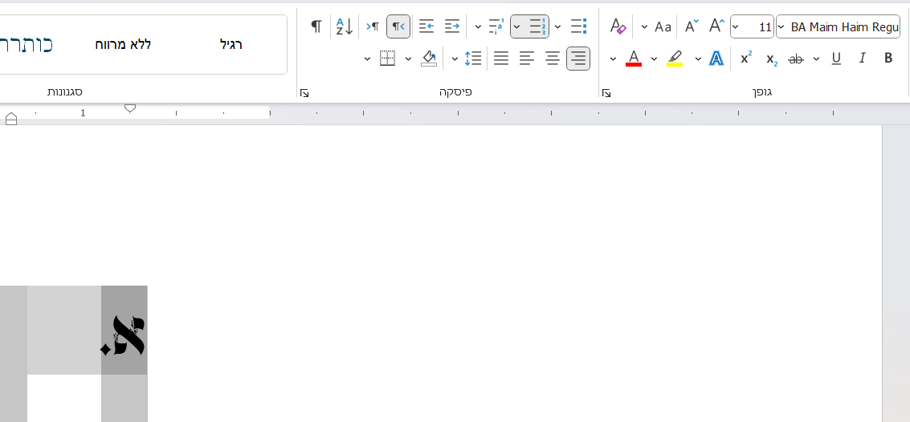Apply subscript formatting
The width and height of the screenshot is (910, 422).
click(x=771, y=59)
